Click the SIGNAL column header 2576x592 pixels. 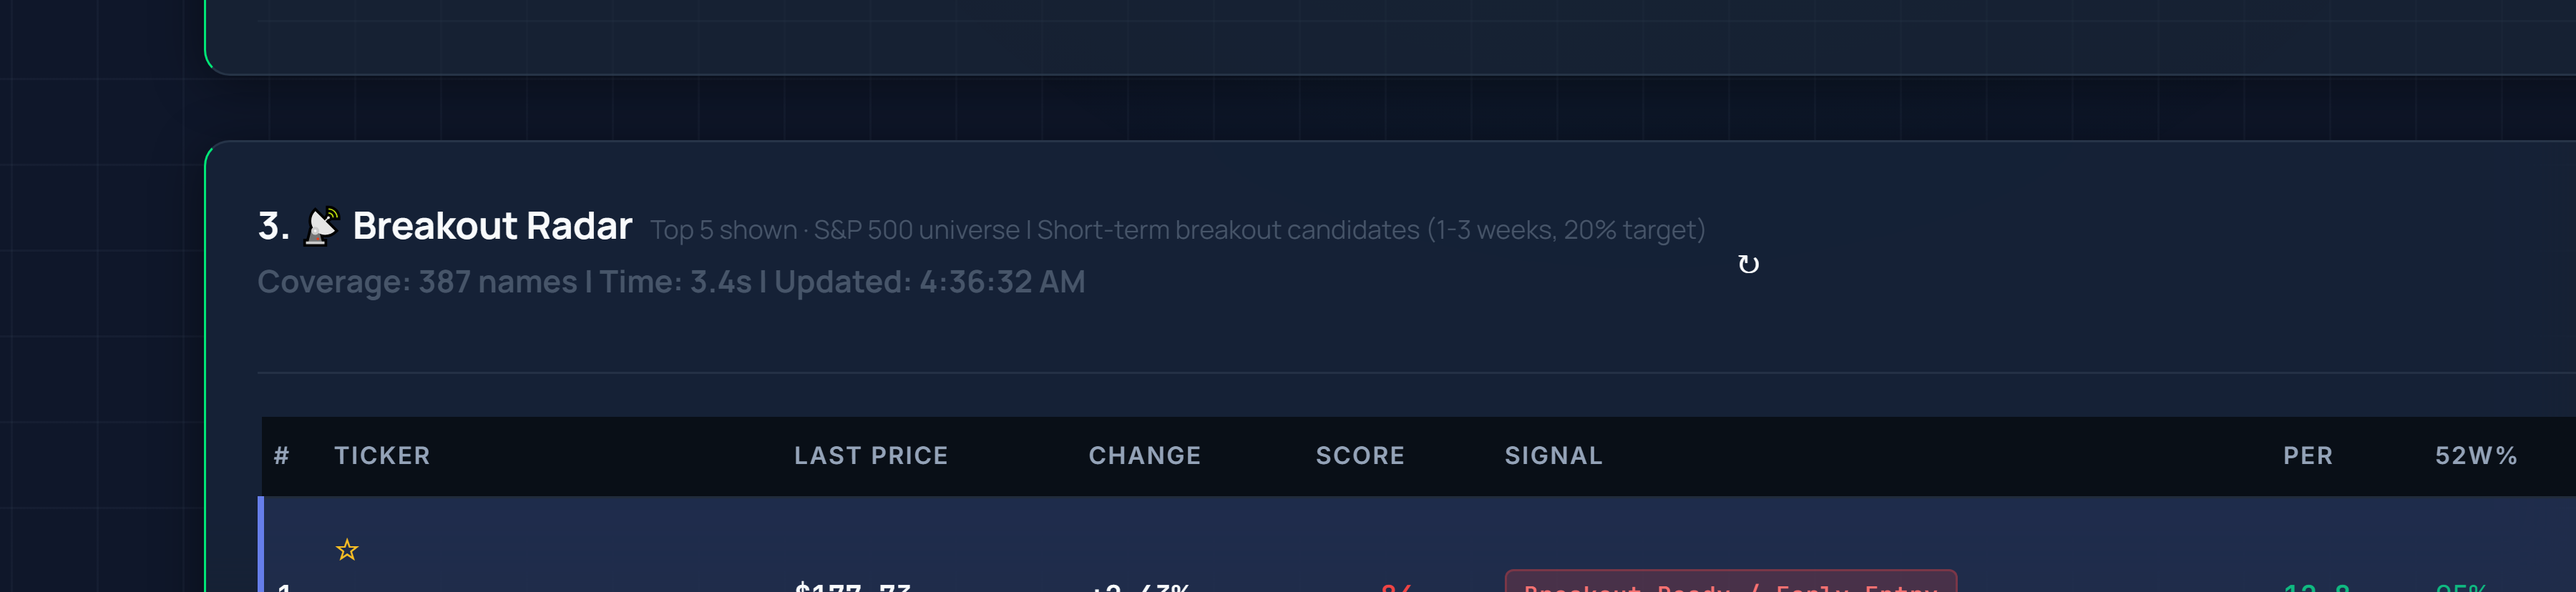click(x=1554, y=455)
